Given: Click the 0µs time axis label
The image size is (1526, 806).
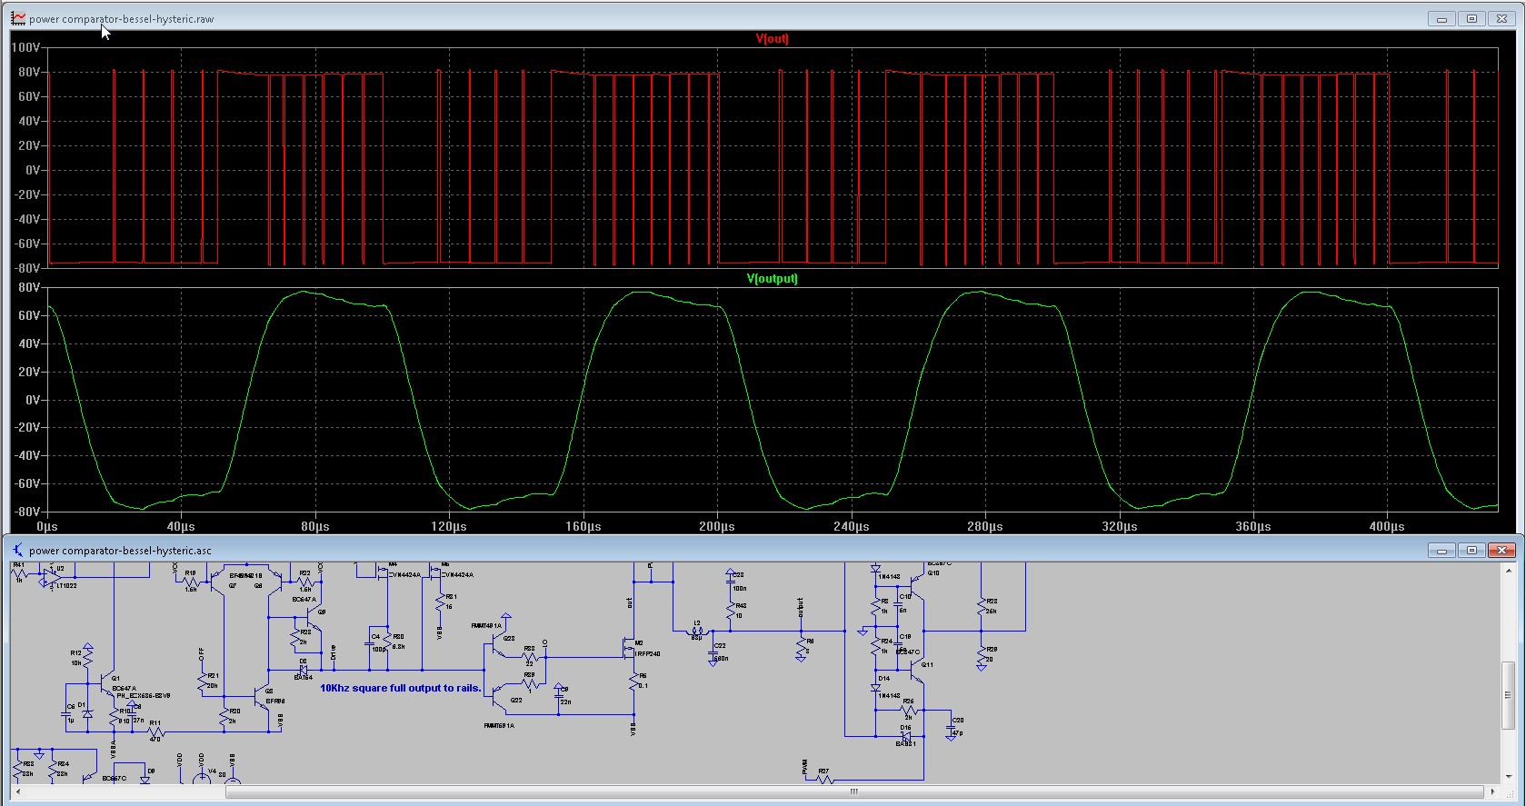Looking at the screenshot, I should (47, 526).
